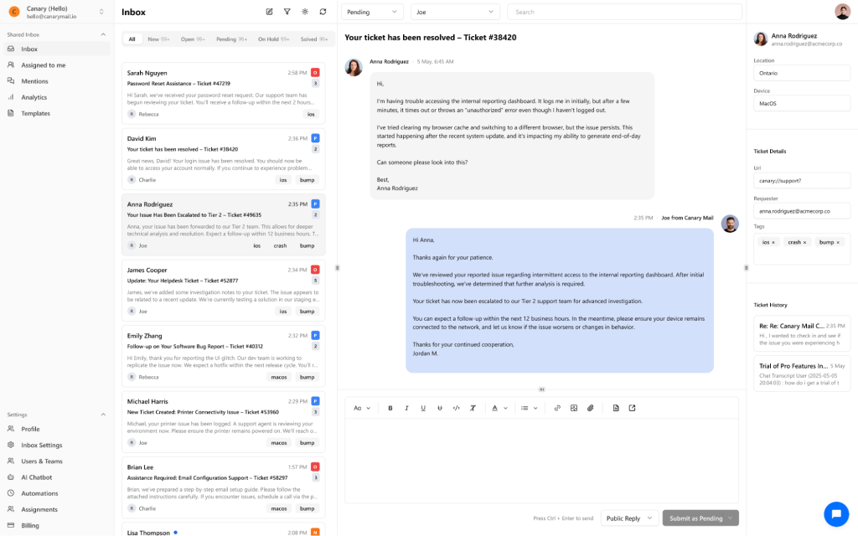Screen dimensions: 858x536
Task: Apply underline formatting in the editor
Action: click(x=423, y=408)
